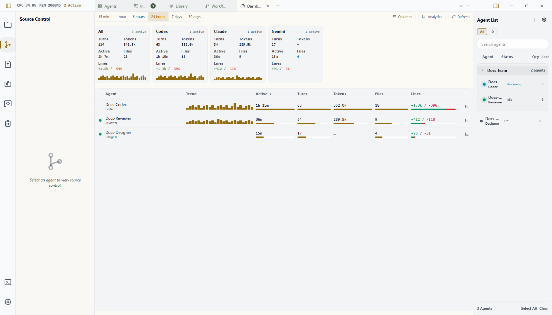
Task: Select 1 hour time range
Action: (x=121, y=17)
